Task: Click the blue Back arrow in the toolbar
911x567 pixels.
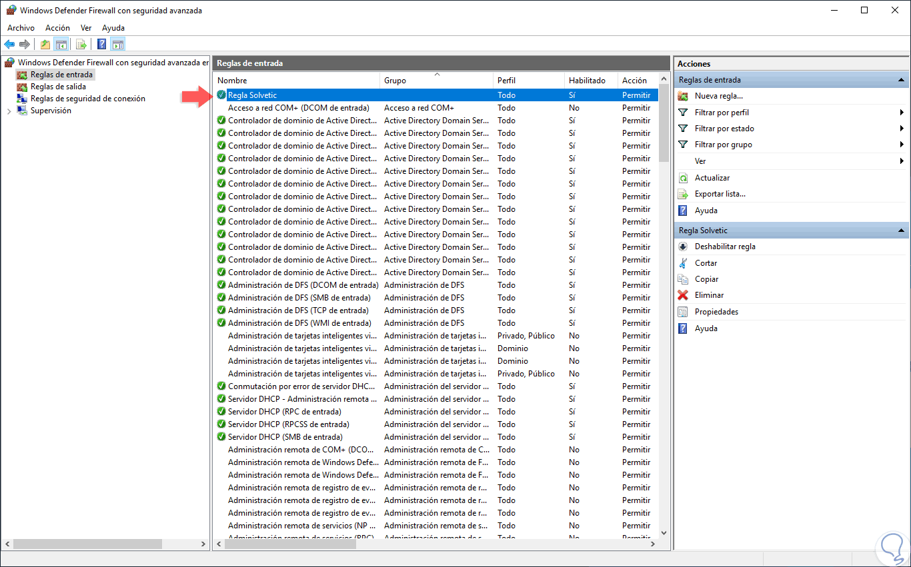Action: click(9, 45)
